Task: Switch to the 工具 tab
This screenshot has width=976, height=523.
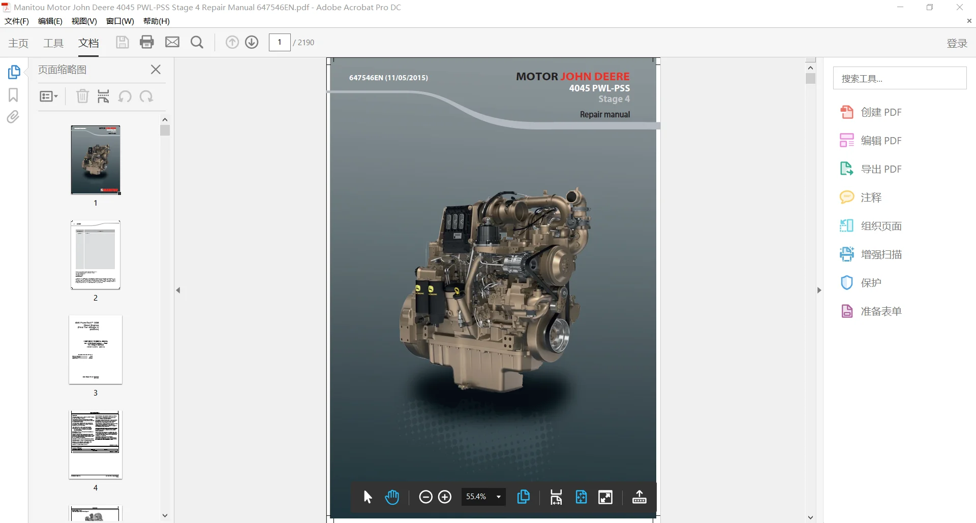Action: [53, 43]
